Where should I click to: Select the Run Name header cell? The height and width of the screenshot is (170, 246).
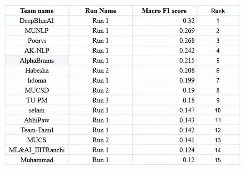point(101,11)
